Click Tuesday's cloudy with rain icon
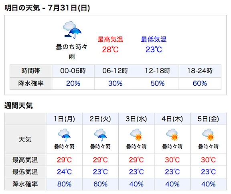Screen dimensions: 231x194 pyautogui.click(x=100, y=135)
